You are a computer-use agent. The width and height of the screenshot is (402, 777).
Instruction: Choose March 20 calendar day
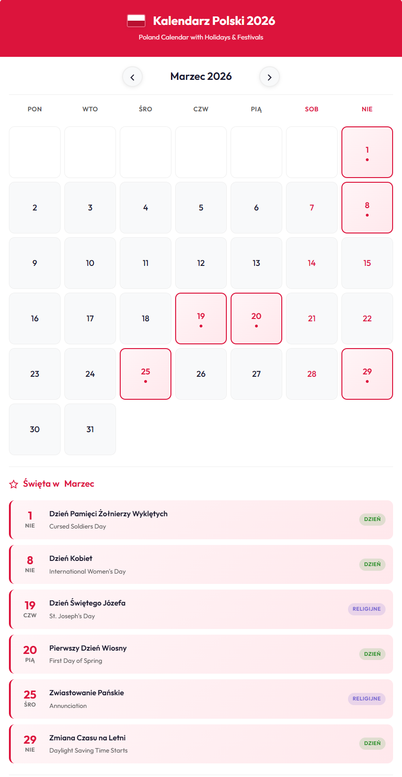[x=256, y=319]
